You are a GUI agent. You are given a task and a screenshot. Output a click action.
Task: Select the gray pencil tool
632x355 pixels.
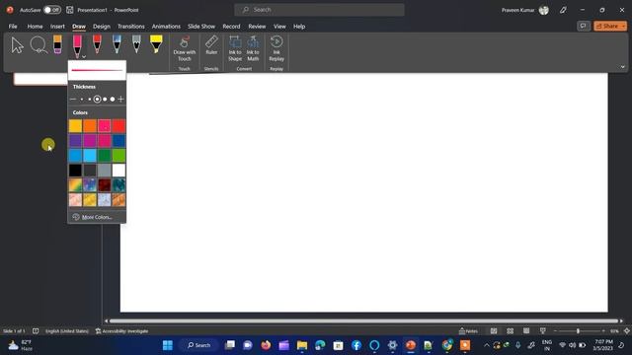[x=136, y=44]
